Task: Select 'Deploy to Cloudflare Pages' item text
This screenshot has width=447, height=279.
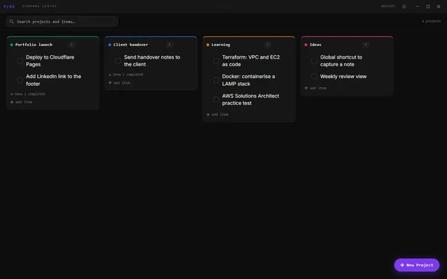Action: point(50,61)
